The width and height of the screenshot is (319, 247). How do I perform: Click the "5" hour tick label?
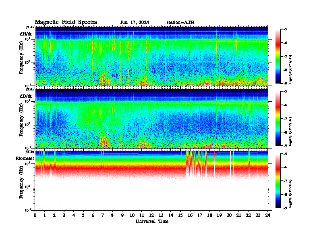[x=83, y=216]
